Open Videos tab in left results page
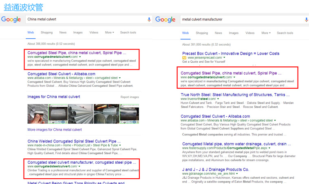 (94, 33)
